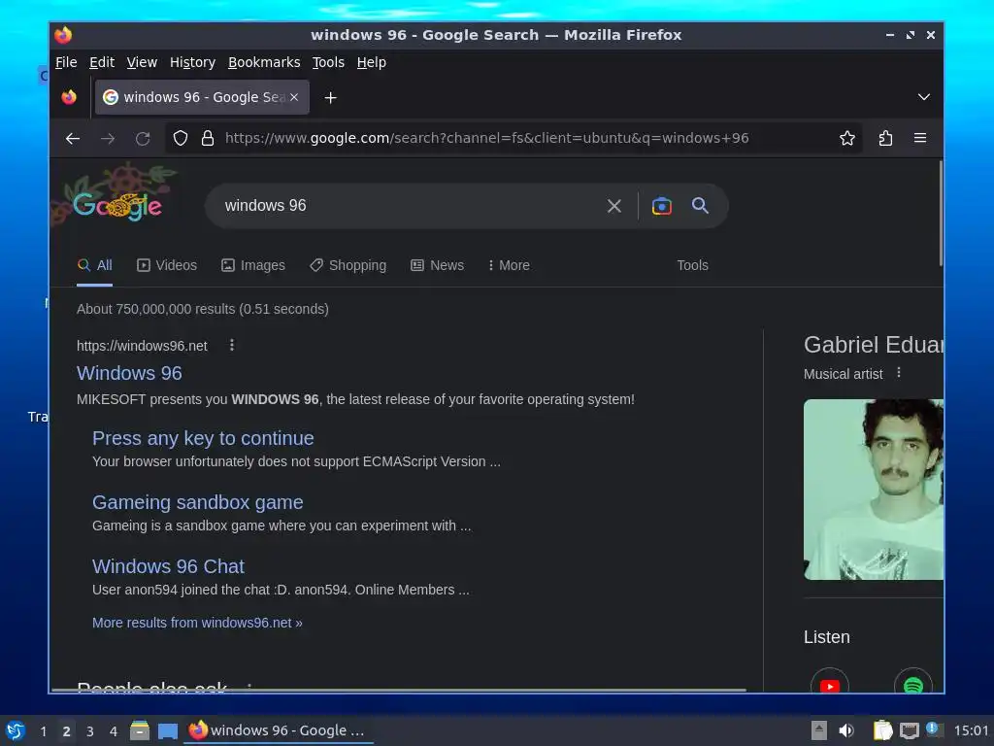The width and height of the screenshot is (994, 746).
Task: Close the windows 96 Google Search tab
Action: pyautogui.click(x=294, y=97)
